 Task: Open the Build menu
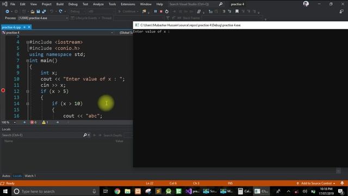click(x=60, y=4)
